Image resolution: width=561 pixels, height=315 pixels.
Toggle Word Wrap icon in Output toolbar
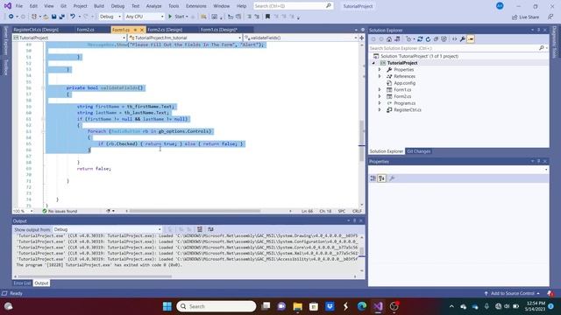pyautogui.click(x=210, y=229)
